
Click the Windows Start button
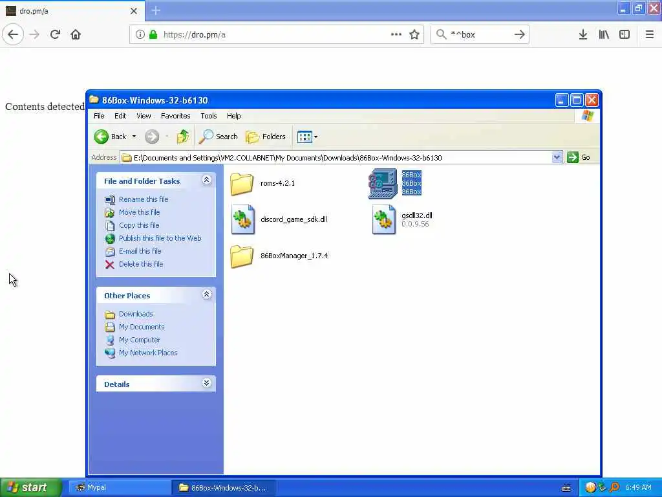tap(31, 487)
